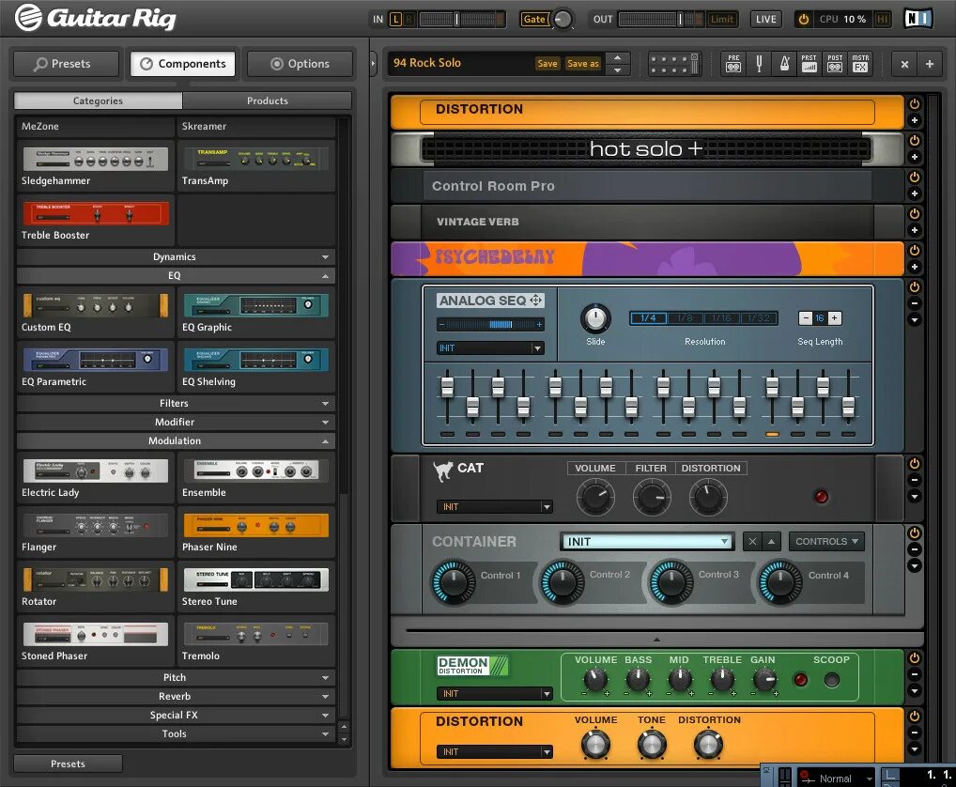
Task: Adjust the Container Control 1 knob
Action: (x=454, y=581)
